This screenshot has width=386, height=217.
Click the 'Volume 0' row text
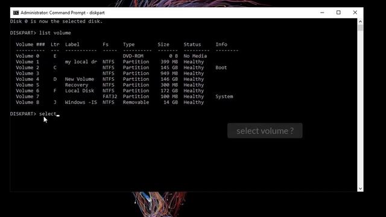tap(27, 56)
